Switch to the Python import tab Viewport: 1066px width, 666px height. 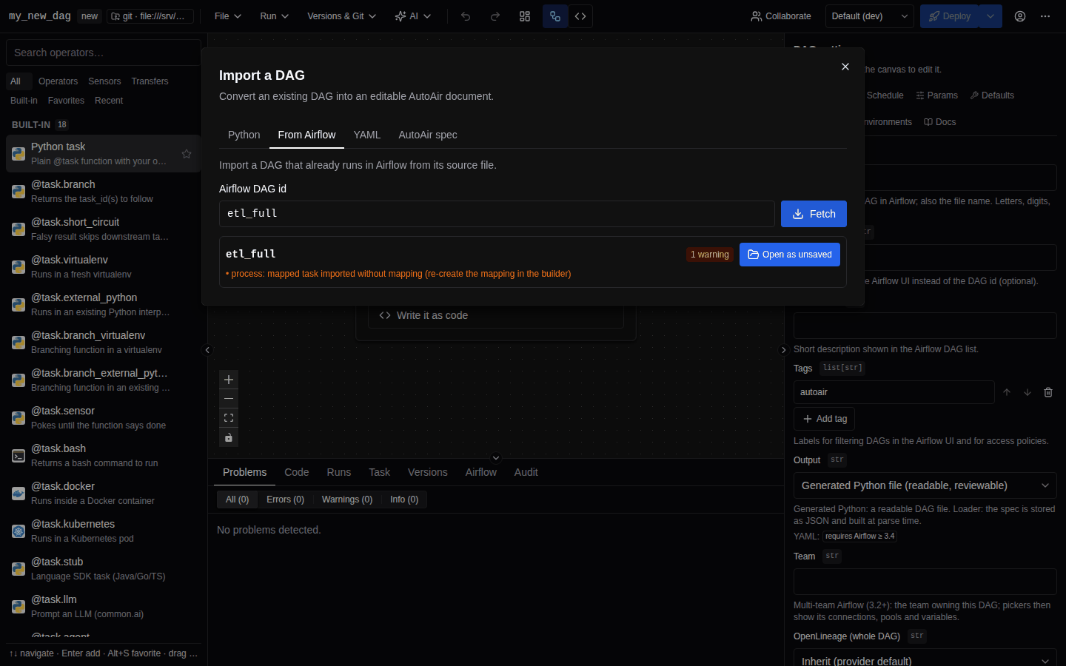244,135
